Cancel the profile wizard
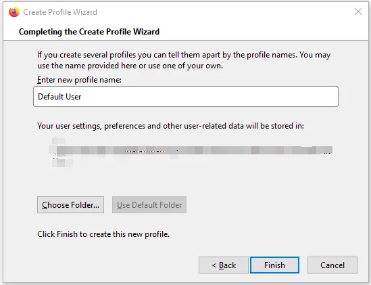The height and width of the screenshot is (285, 371). (332, 265)
